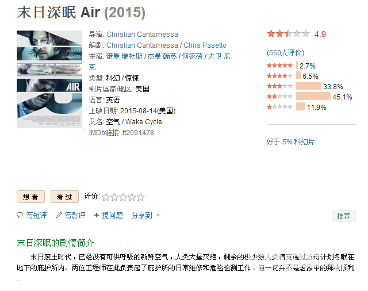Mark the movie as 想看
Screen dimensions: 368x291
pos(30,197)
